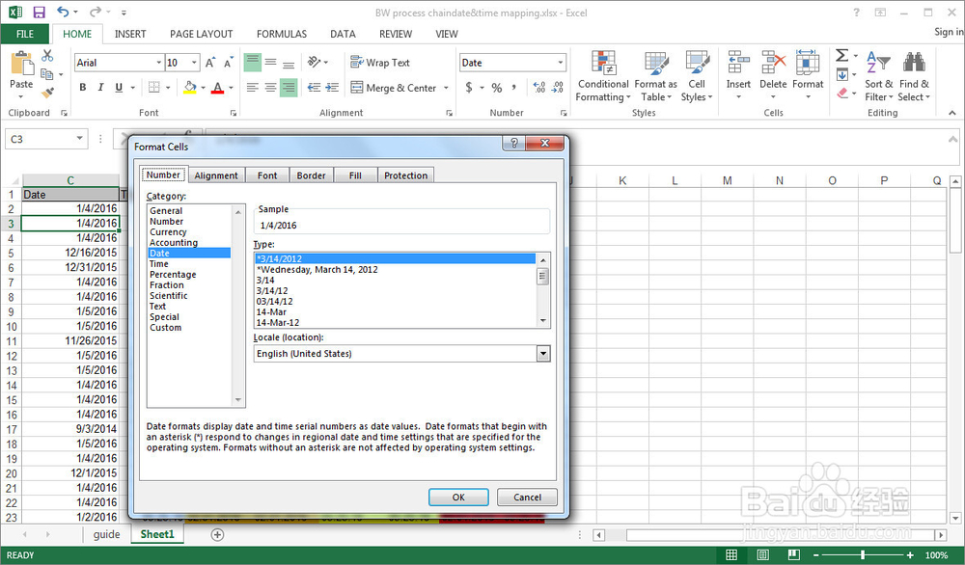Increase font size with larger A icon
965x565 pixels.
[x=209, y=63]
